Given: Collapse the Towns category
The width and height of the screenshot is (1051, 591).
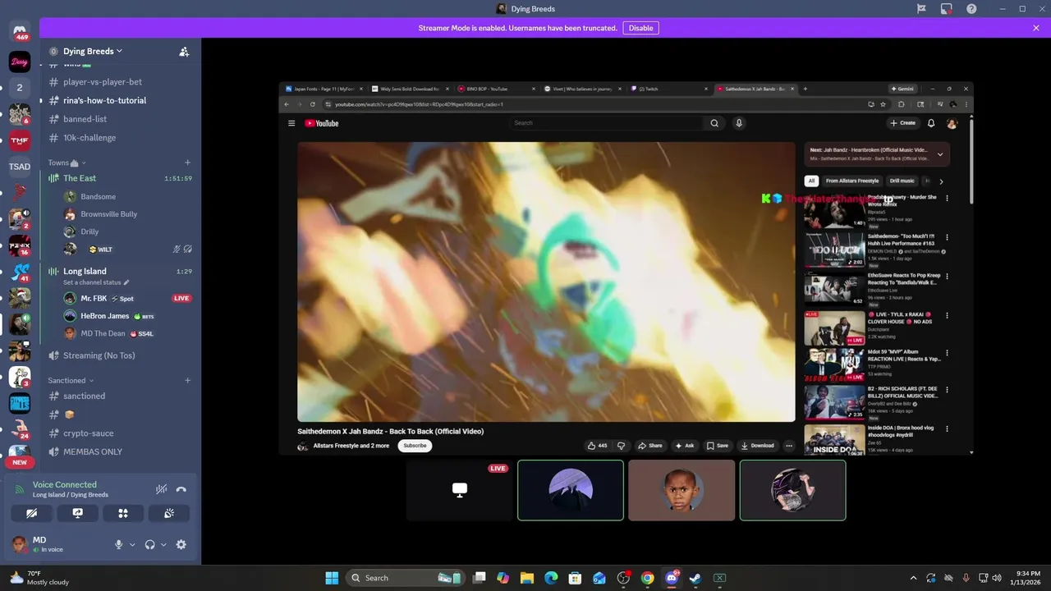Looking at the screenshot, I should pos(67,163).
